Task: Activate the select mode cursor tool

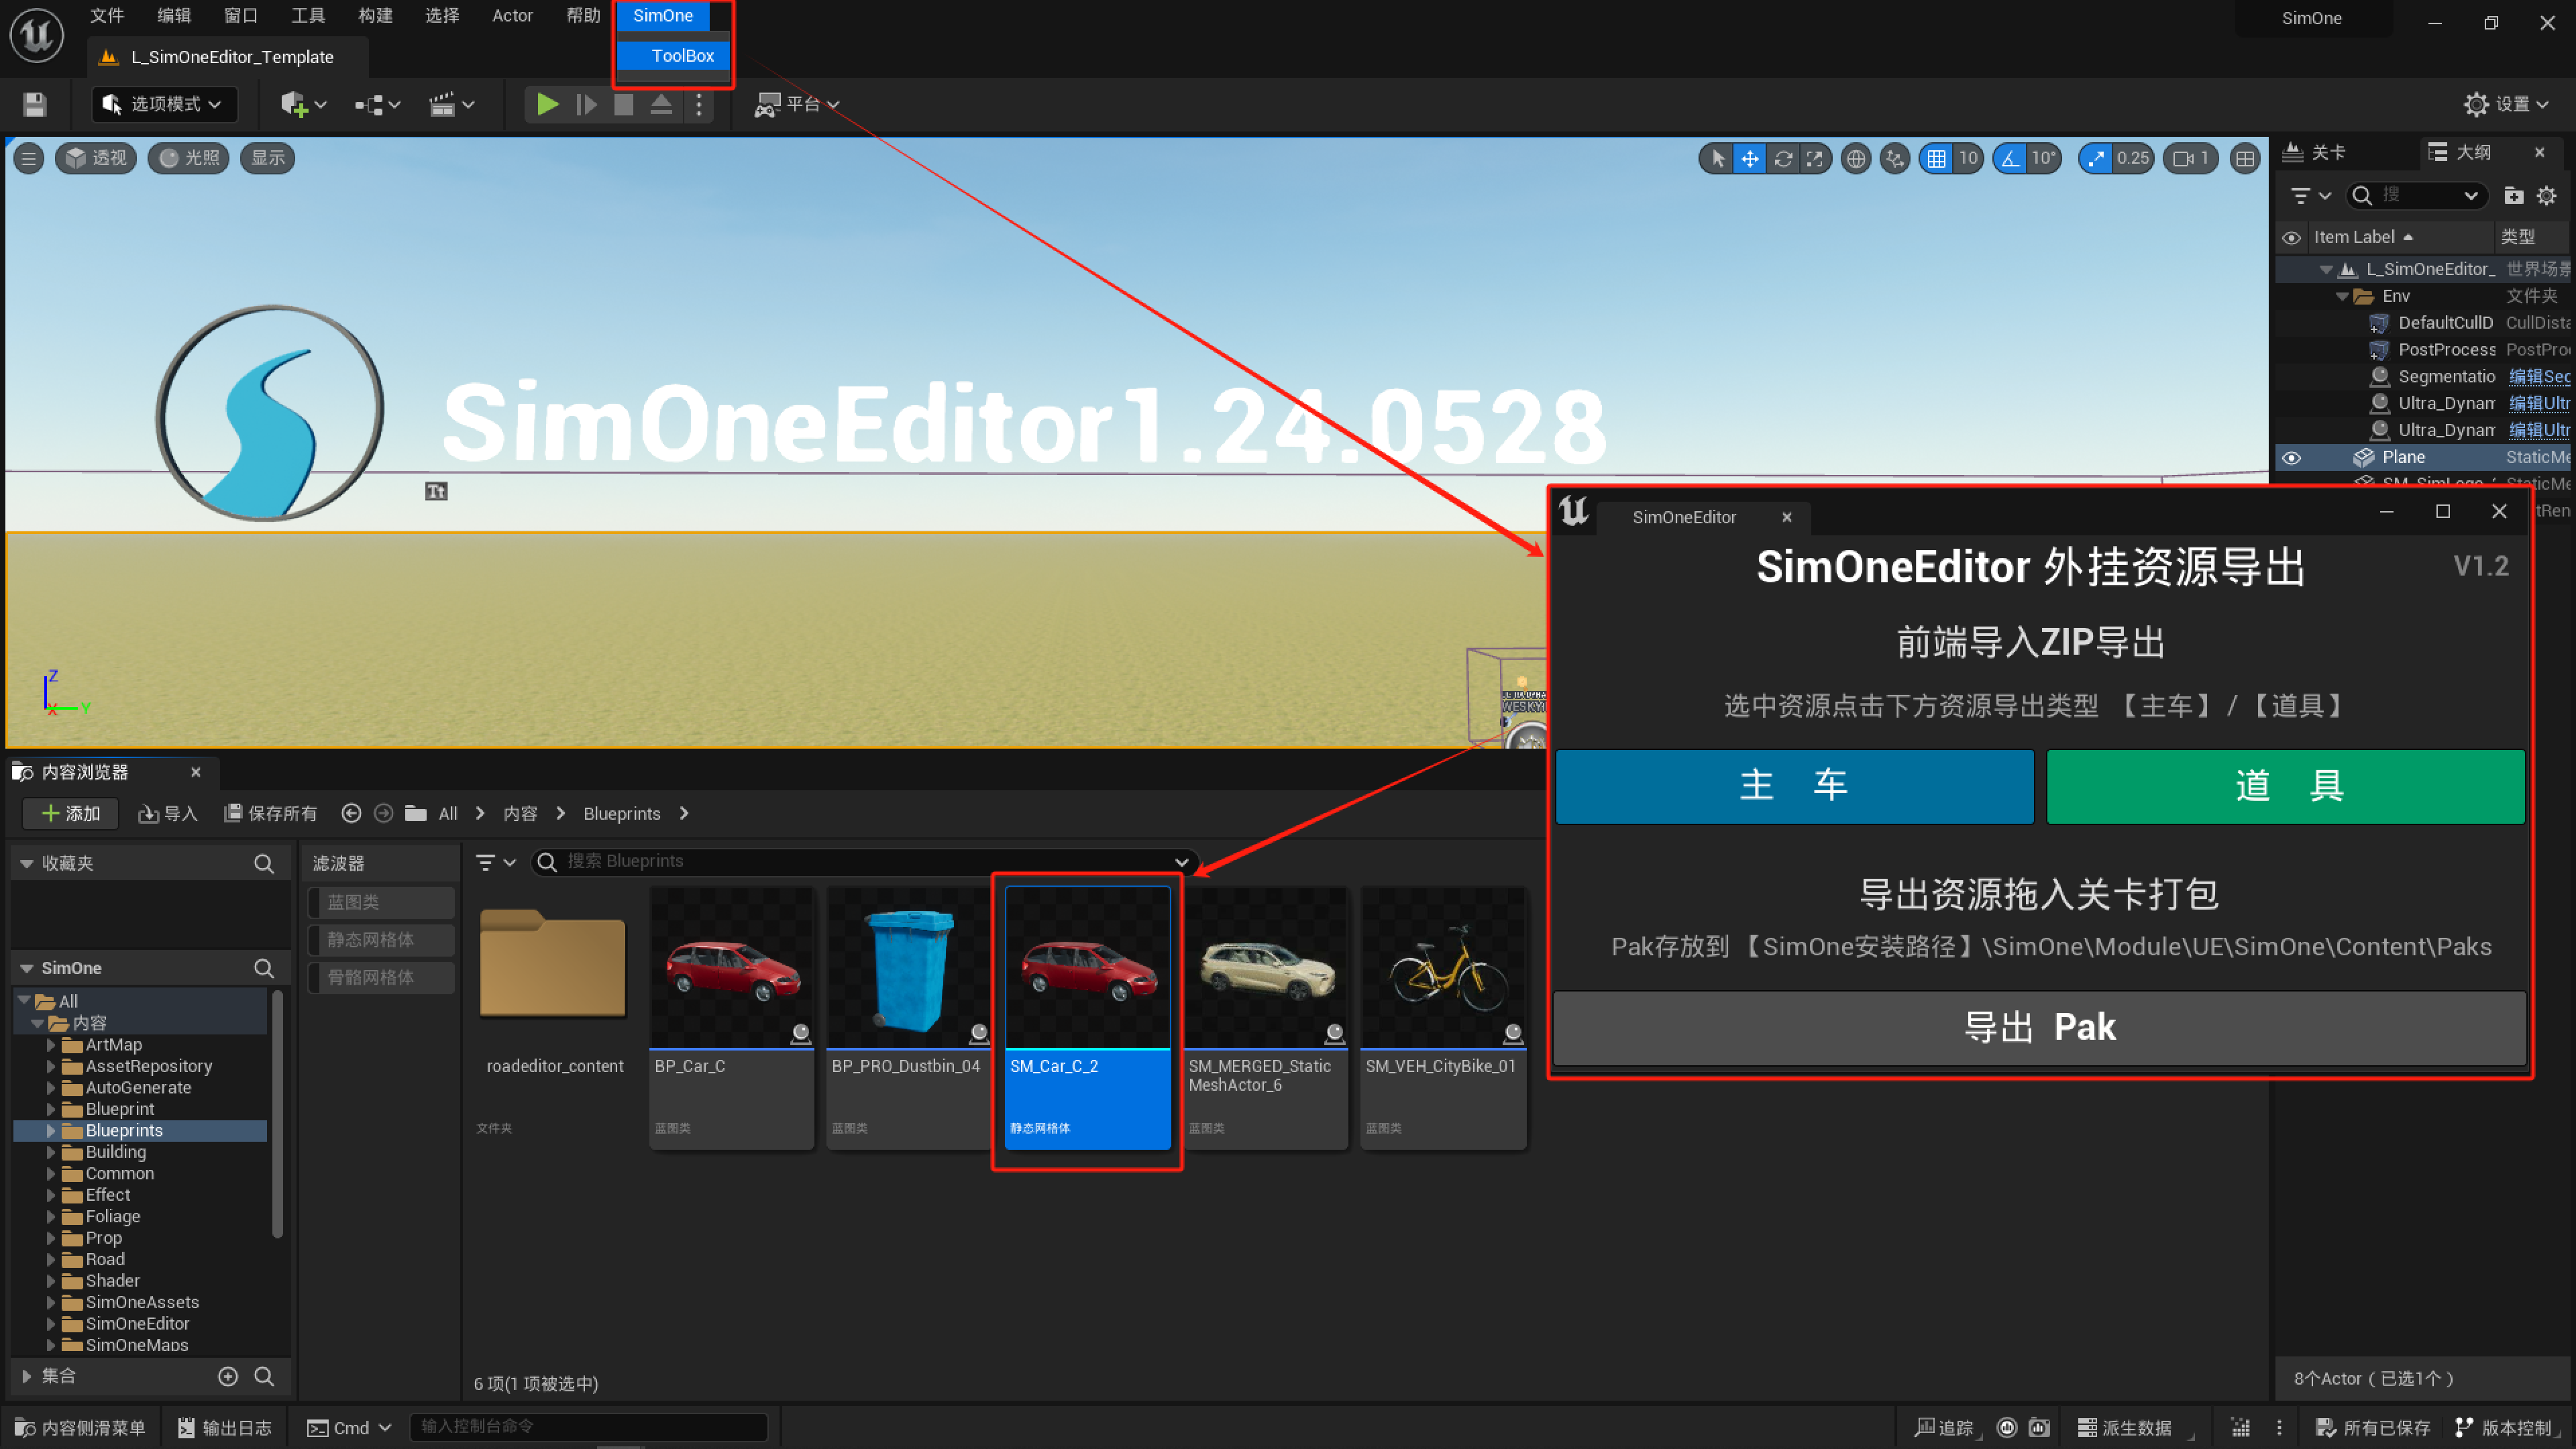Action: [x=1717, y=158]
